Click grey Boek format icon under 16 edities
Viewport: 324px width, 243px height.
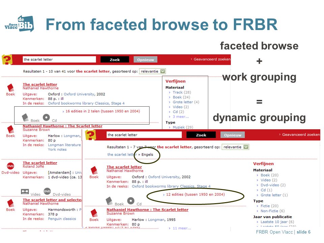(x=25, y=117)
